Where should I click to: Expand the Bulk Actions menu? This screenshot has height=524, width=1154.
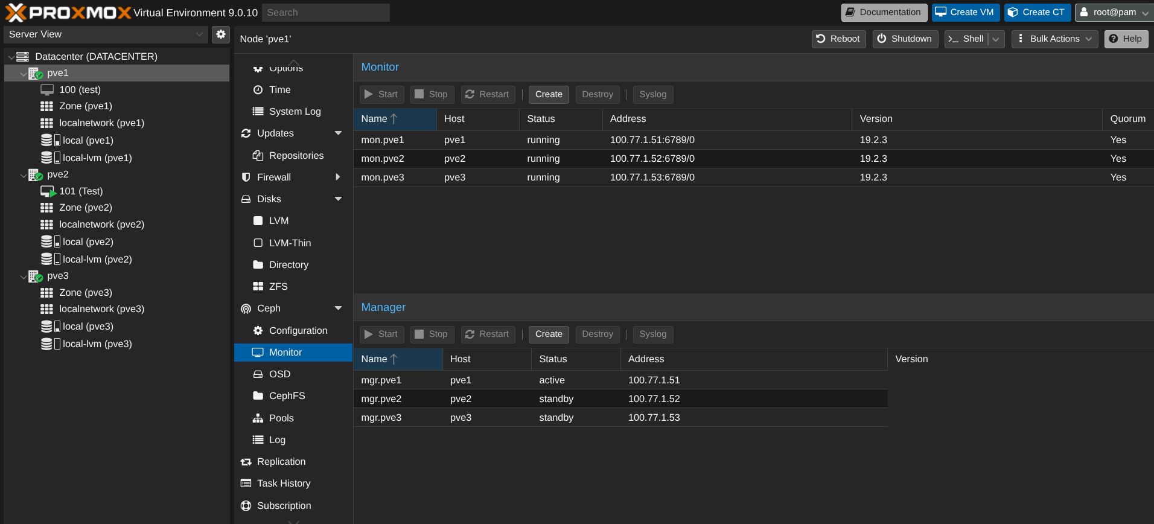[1054, 39]
